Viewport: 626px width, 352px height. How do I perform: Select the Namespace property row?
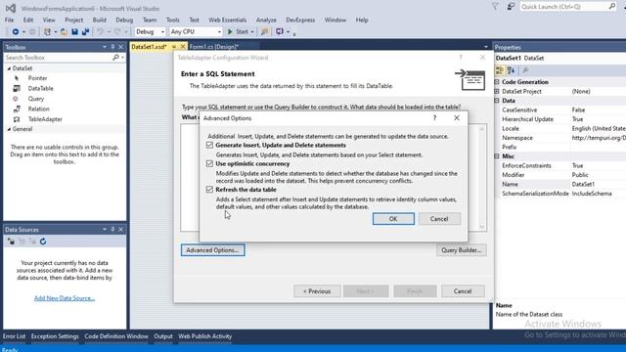pos(560,138)
